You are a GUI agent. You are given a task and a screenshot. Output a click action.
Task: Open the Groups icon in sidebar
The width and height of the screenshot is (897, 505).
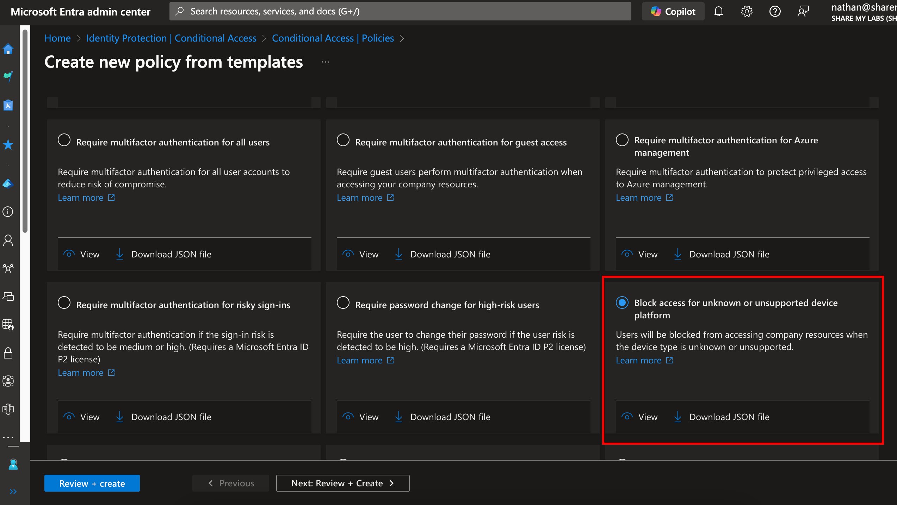[8, 268]
